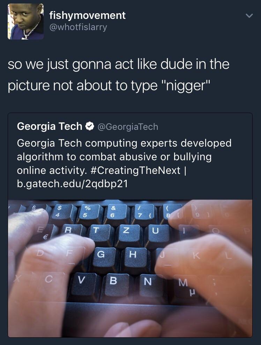The height and width of the screenshot is (345, 261).
Task: Click the Georgia Tech verified badge
Action: [89, 126]
